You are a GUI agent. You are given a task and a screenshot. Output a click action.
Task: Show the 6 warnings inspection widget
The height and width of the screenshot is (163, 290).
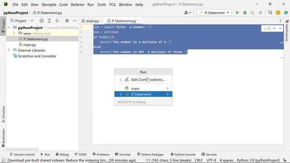tap(267, 29)
